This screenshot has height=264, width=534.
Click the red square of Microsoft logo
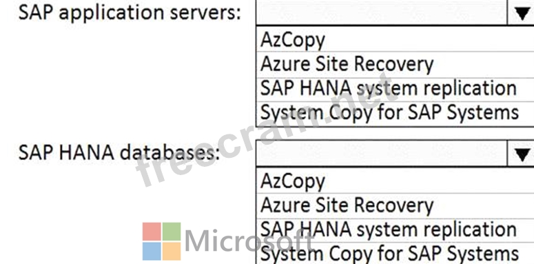152,232
